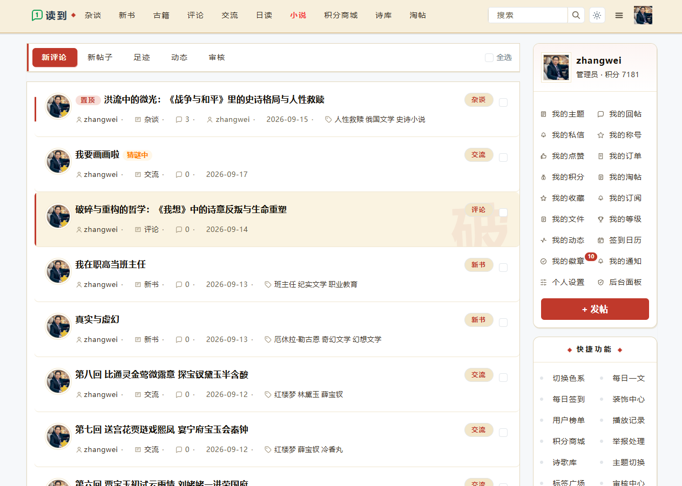Click the 我的订单 icon

pos(600,156)
